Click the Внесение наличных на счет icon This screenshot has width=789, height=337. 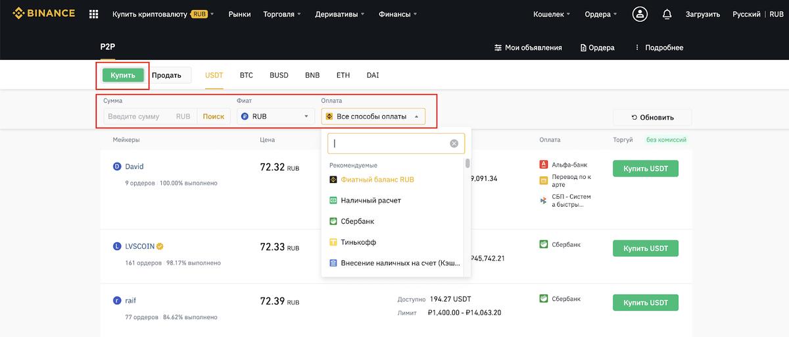pyautogui.click(x=333, y=263)
